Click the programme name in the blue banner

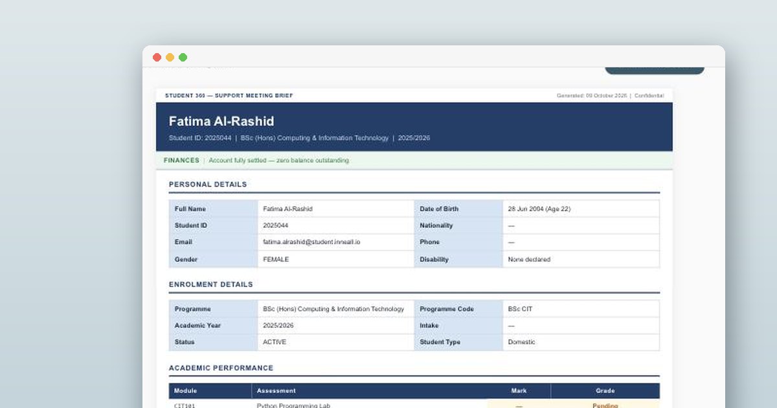(315, 138)
